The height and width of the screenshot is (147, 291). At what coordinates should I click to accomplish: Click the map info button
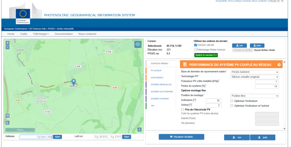[139, 129]
